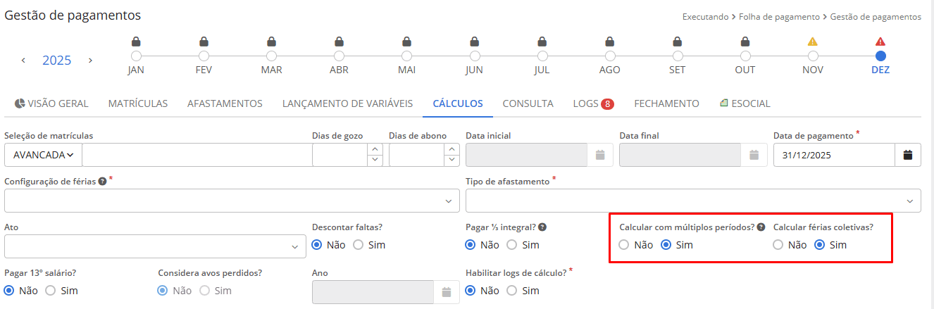Select Não for Habilitar logs de cálculo
This screenshot has height=309, width=934.
point(471,290)
